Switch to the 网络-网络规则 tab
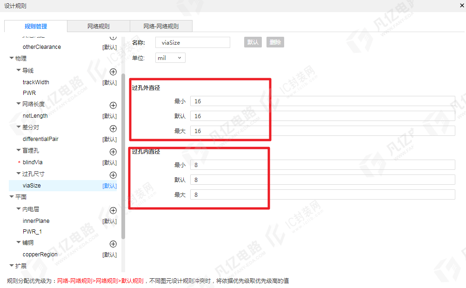 (x=161, y=26)
